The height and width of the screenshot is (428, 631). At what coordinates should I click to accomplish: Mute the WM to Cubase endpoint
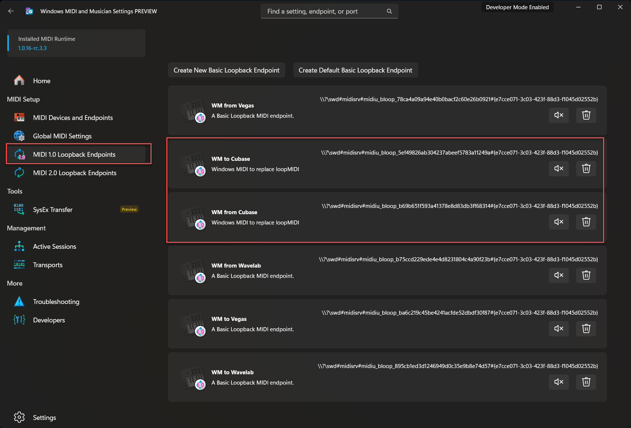[x=559, y=169]
